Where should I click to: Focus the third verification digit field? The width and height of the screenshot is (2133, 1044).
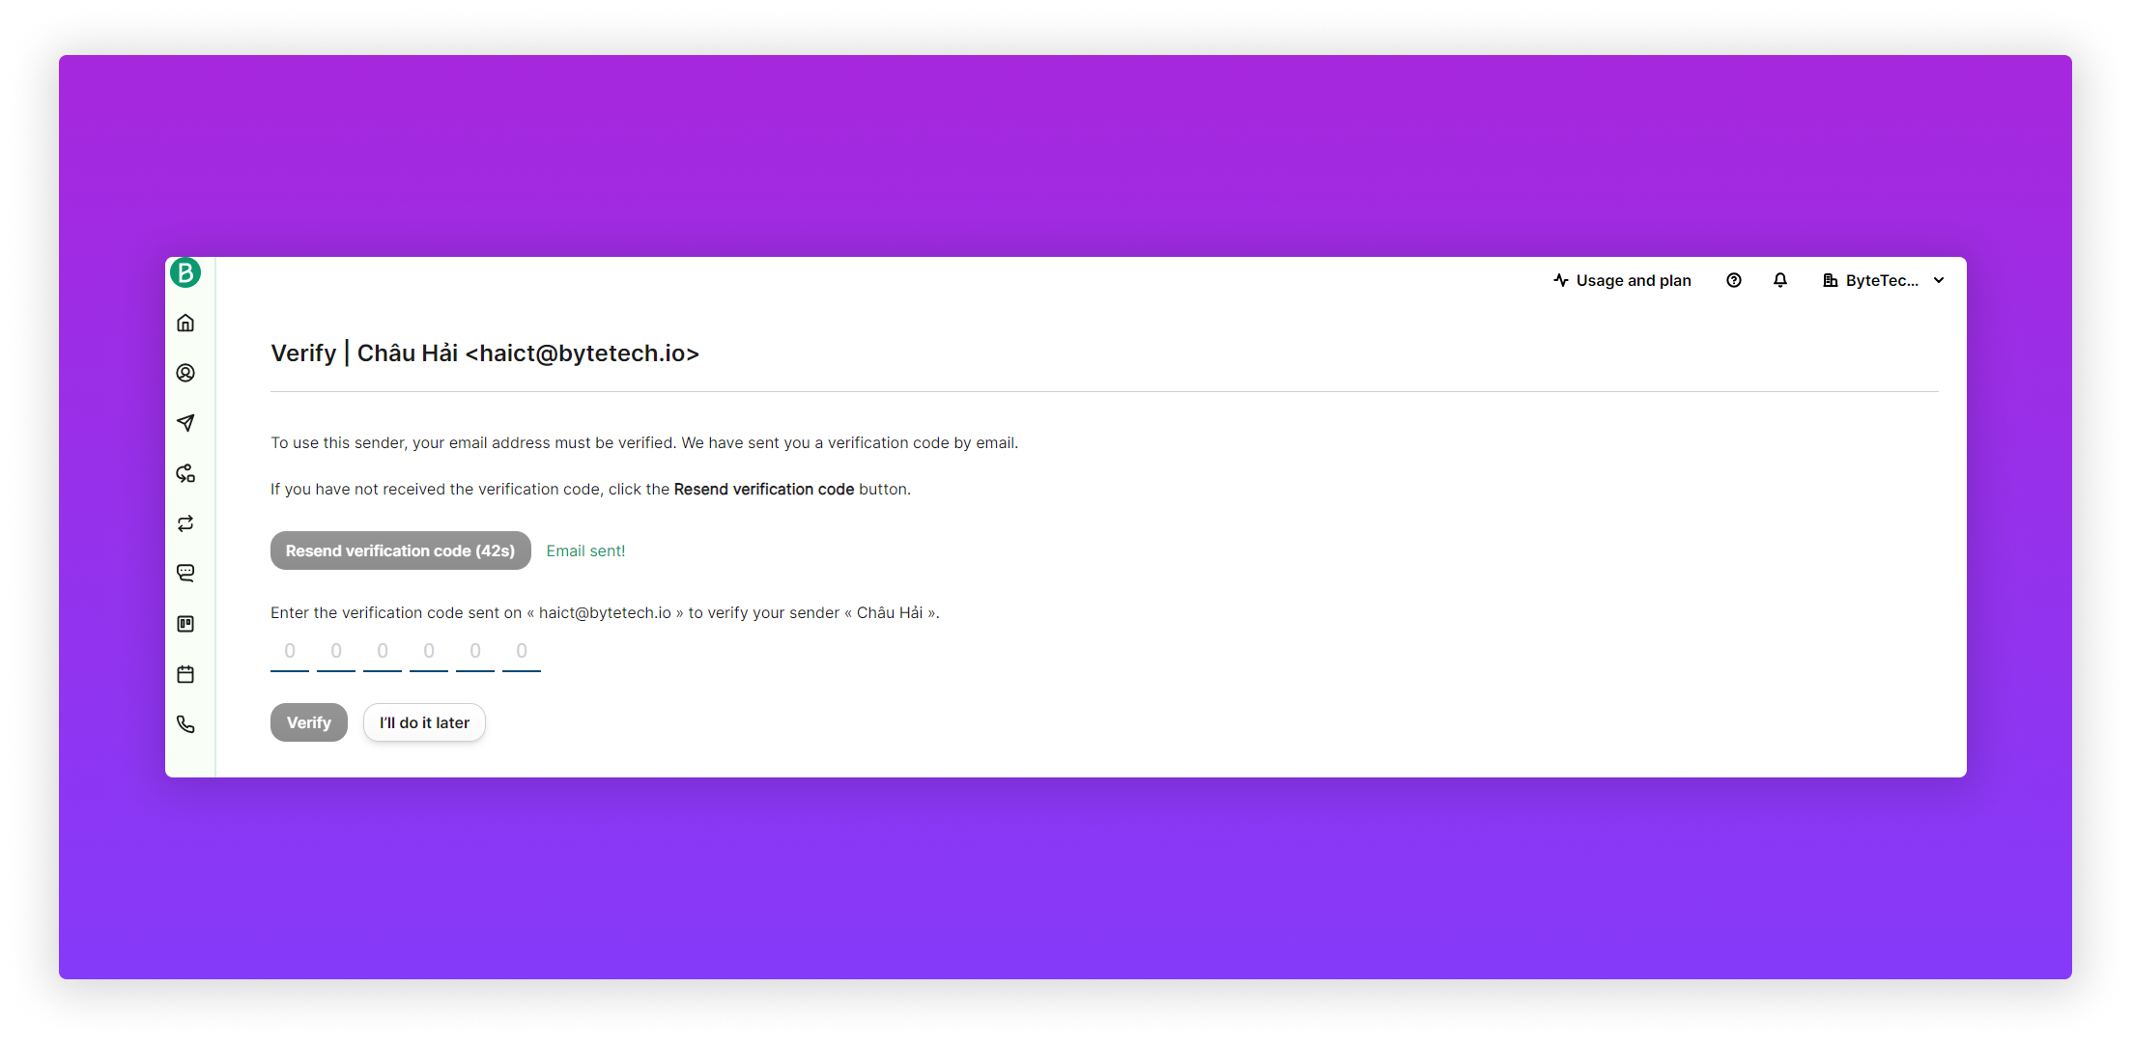pos(383,652)
